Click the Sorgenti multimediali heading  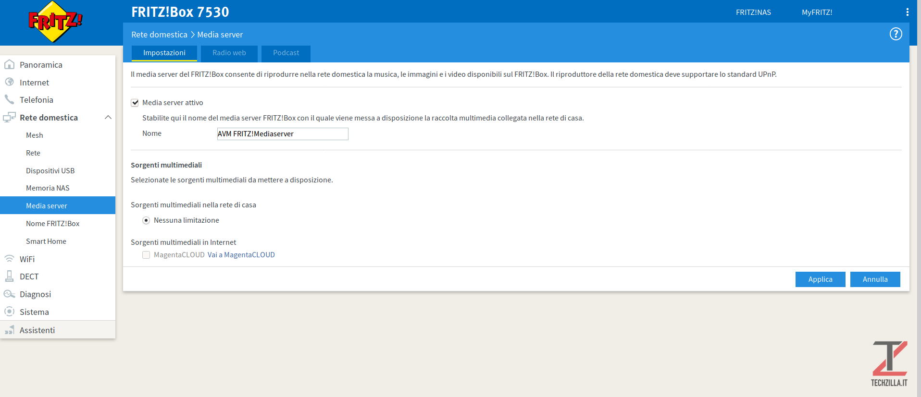pyautogui.click(x=166, y=165)
